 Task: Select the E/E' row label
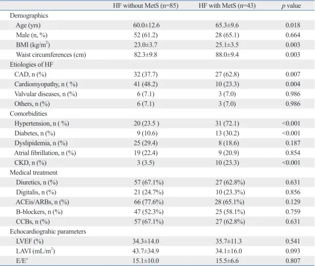pos(22,261)
